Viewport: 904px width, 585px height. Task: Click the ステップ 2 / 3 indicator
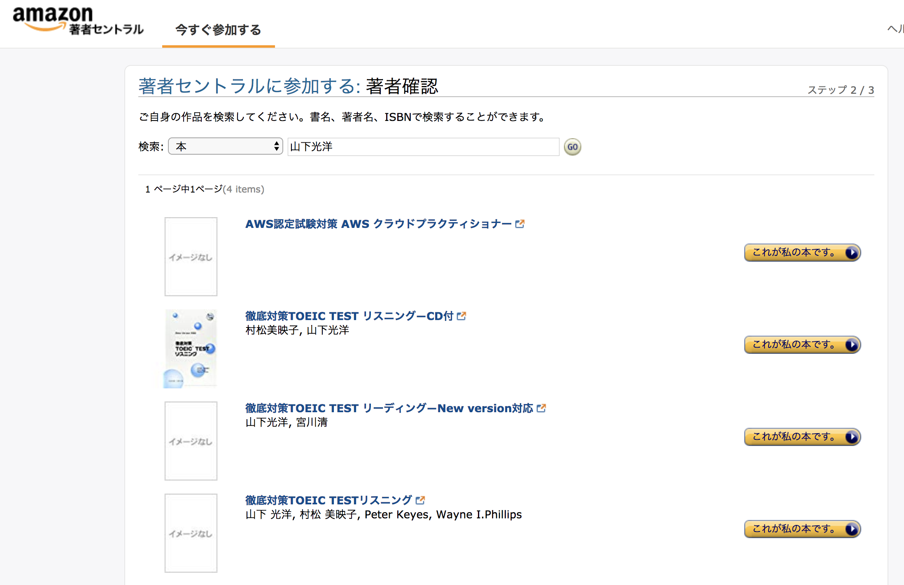(841, 90)
